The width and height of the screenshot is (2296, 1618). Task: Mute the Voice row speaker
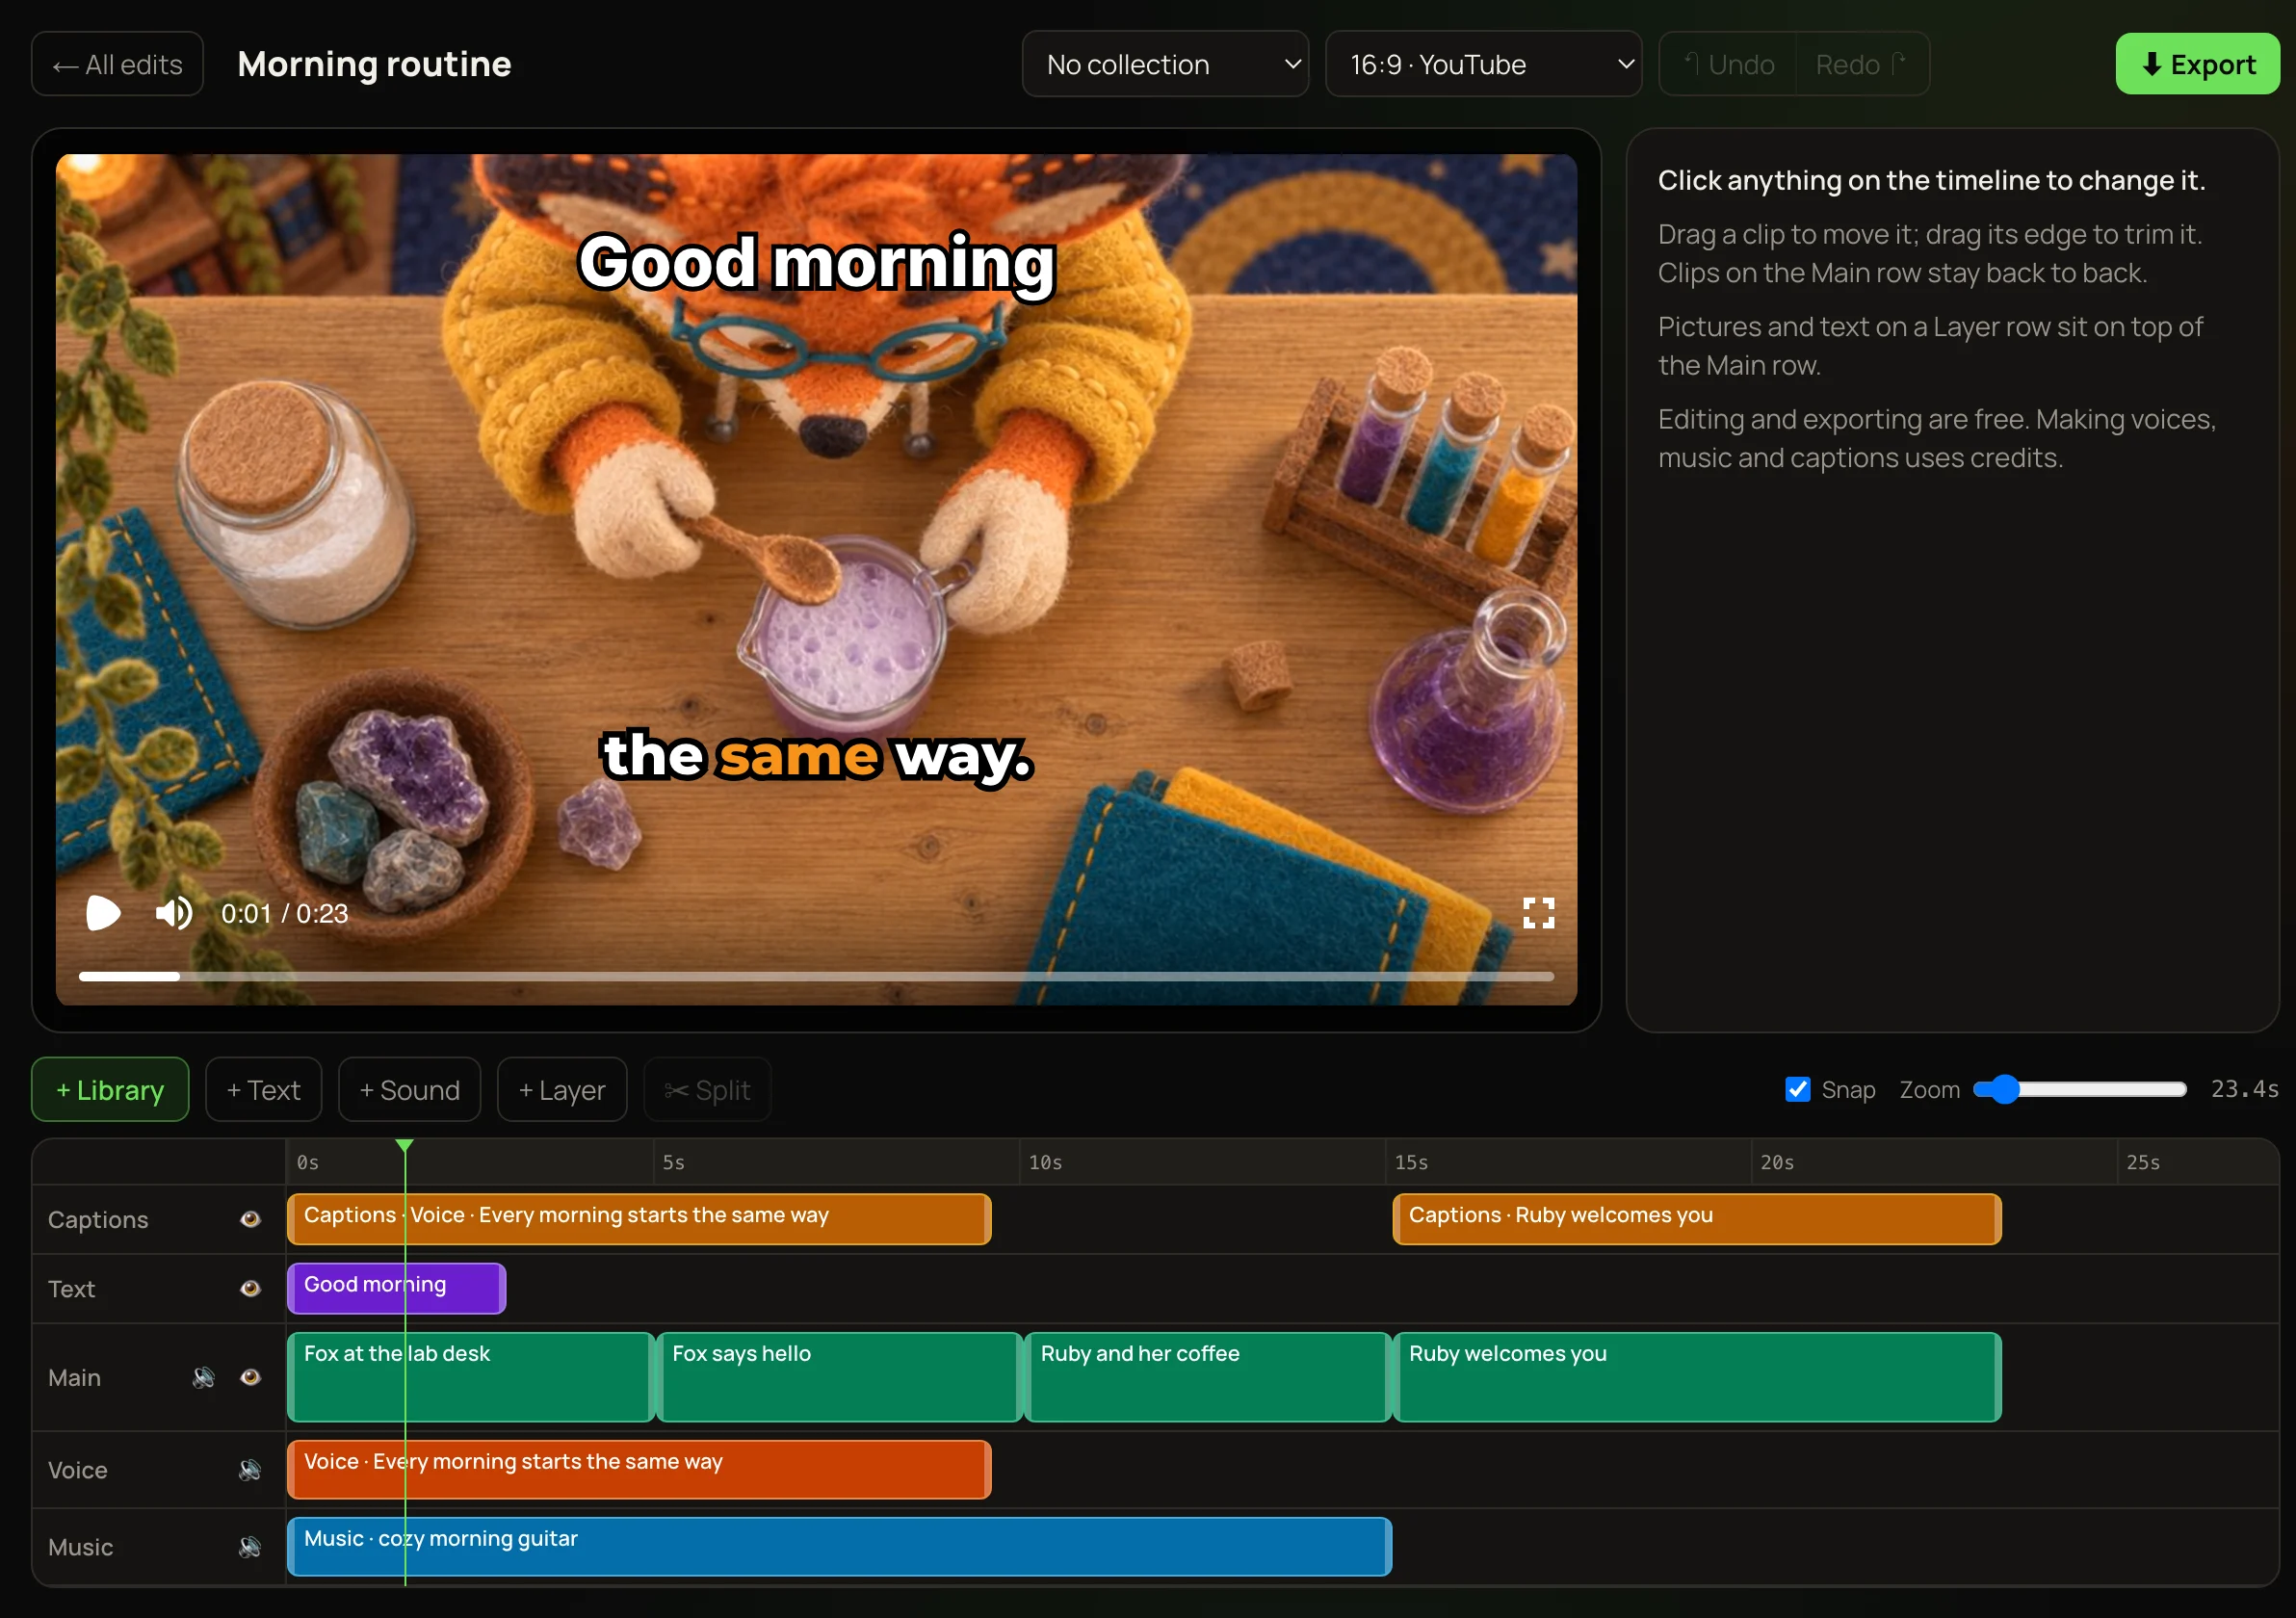(x=250, y=1469)
